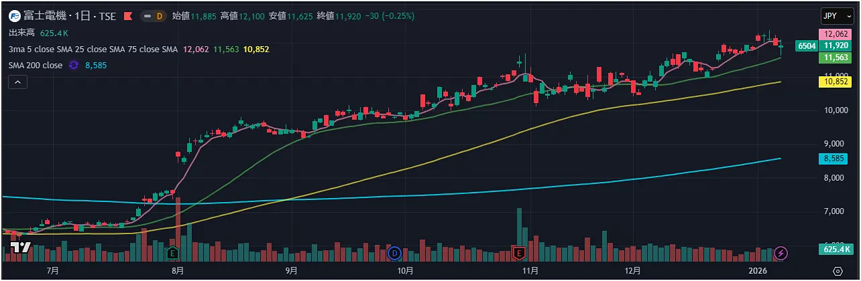The width and height of the screenshot is (861, 281).
Task: Click the yellow 10,852 SMA price label
Action: coord(838,81)
